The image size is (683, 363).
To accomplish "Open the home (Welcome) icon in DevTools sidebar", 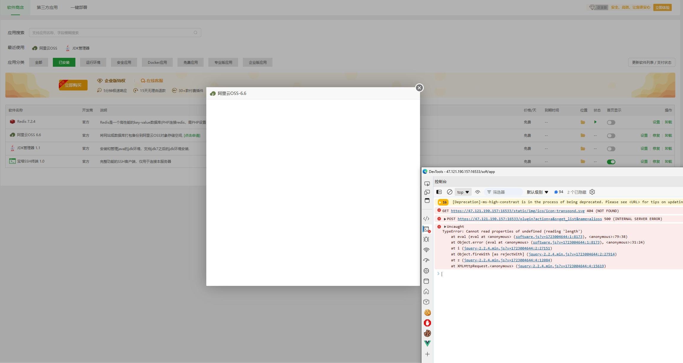I will pos(426,292).
